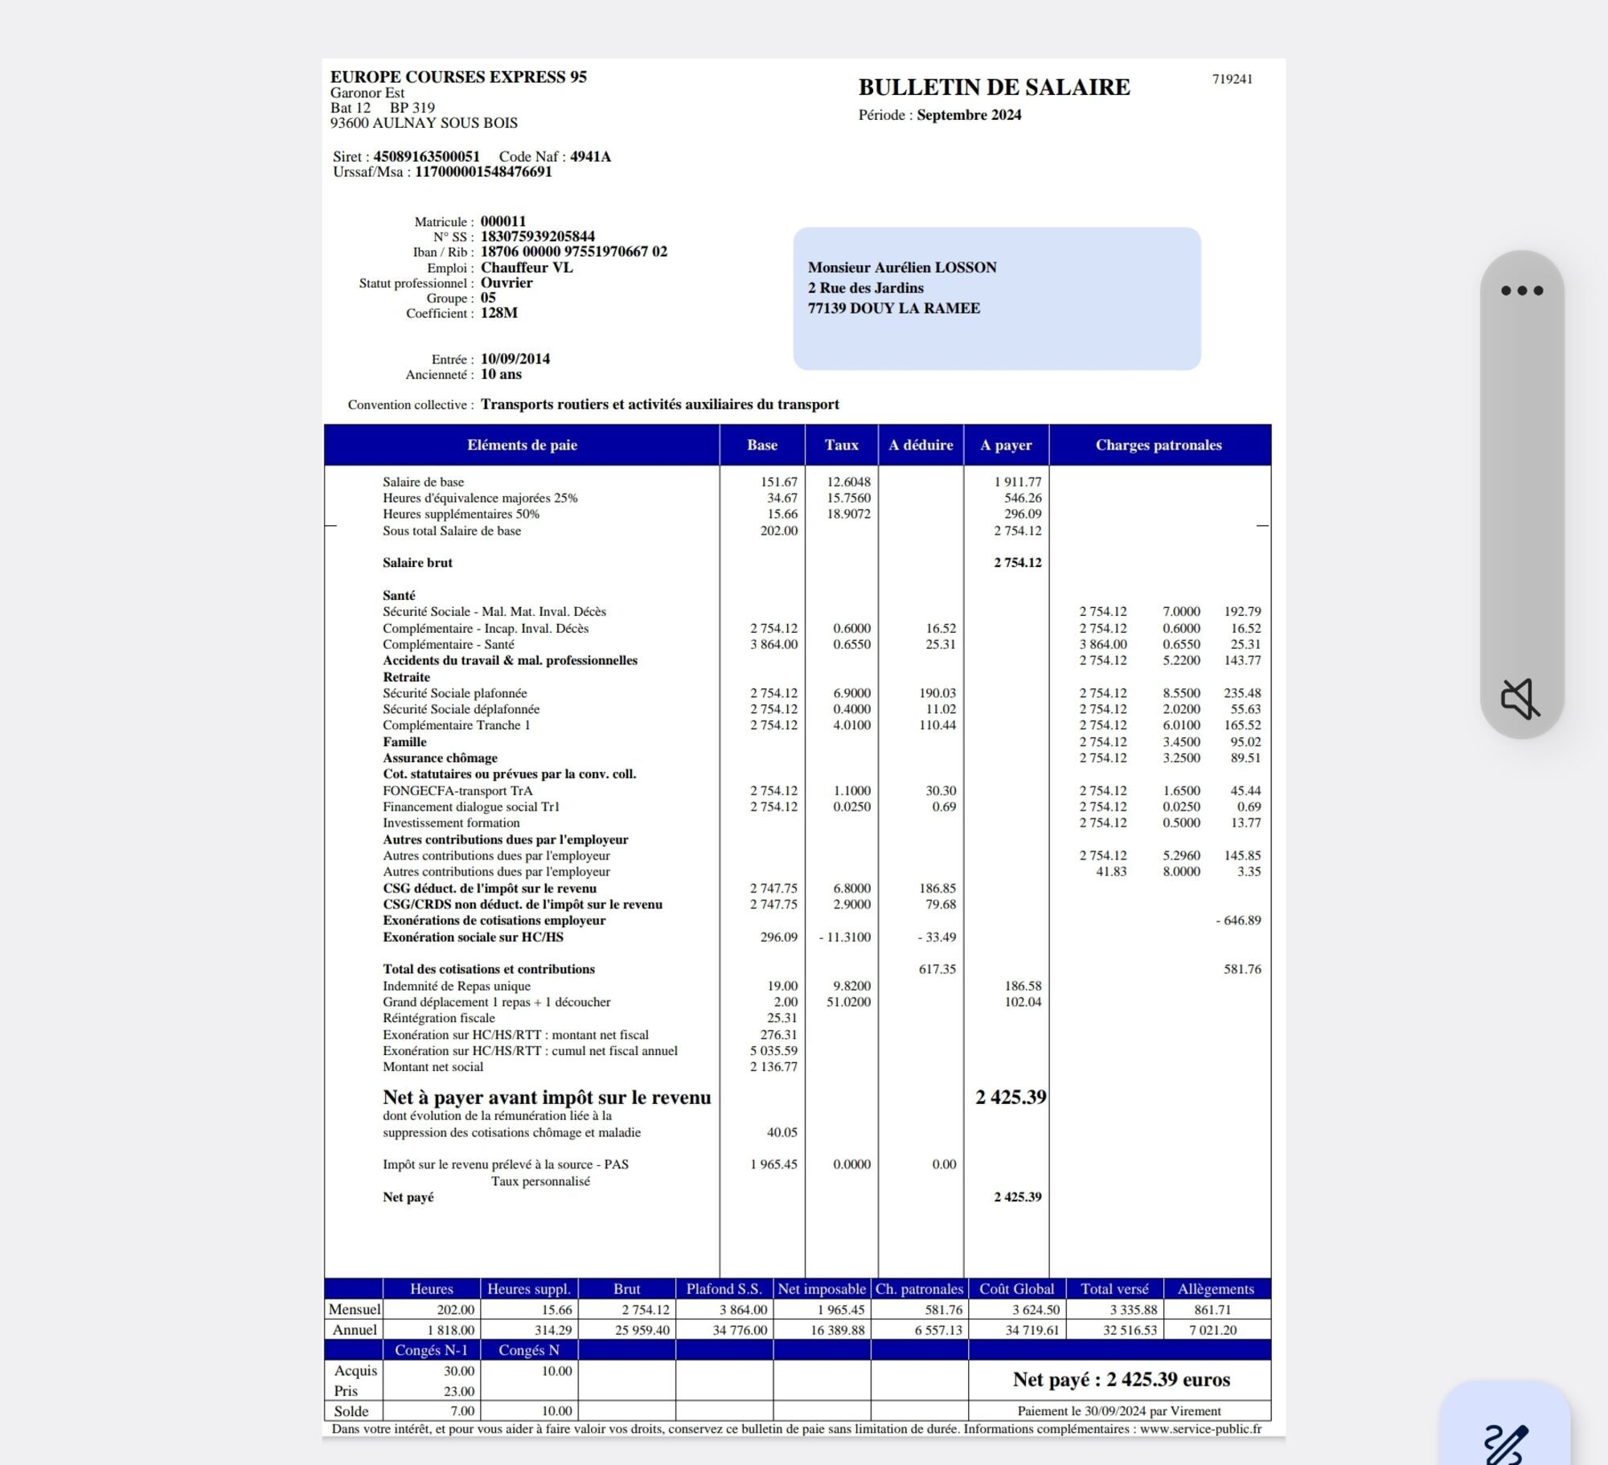Click the Montant net social line

pyautogui.click(x=433, y=1067)
